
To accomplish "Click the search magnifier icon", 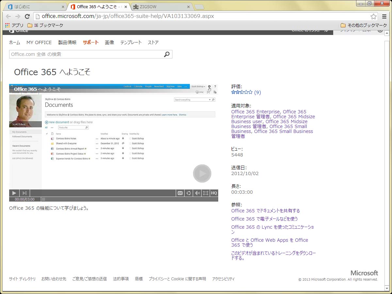I will pos(167,54).
